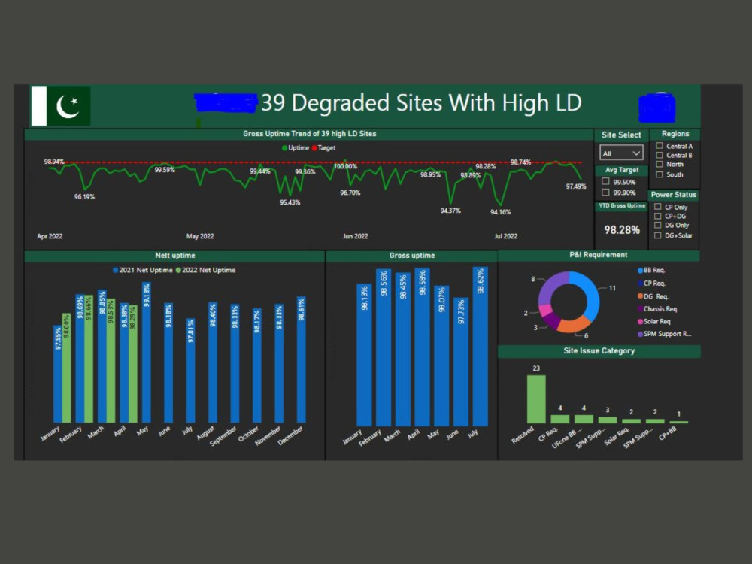Click the BB Req legend marker
Screen dimensions: 752x564
point(640,271)
